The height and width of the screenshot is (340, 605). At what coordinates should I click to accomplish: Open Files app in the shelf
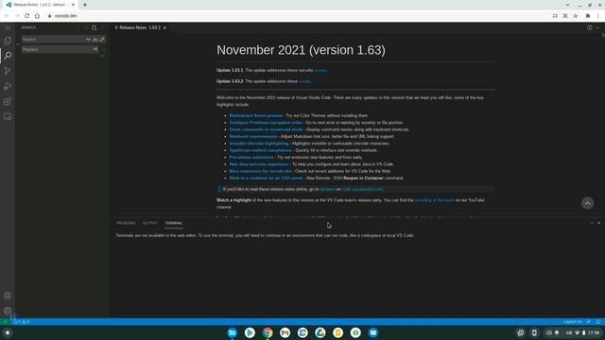click(232, 332)
